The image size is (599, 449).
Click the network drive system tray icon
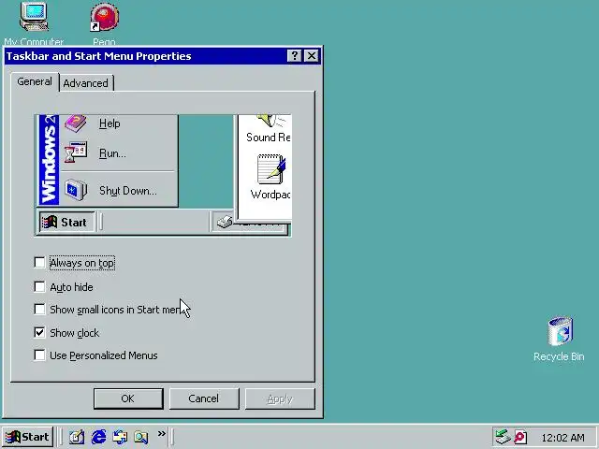coord(503,437)
